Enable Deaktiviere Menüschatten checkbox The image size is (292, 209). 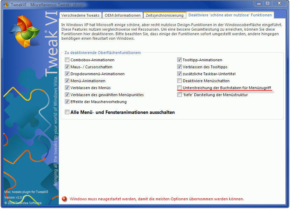[x=179, y=81]
